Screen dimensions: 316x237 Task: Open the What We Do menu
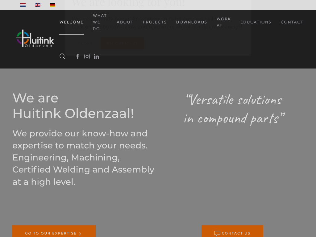(100, 22)
